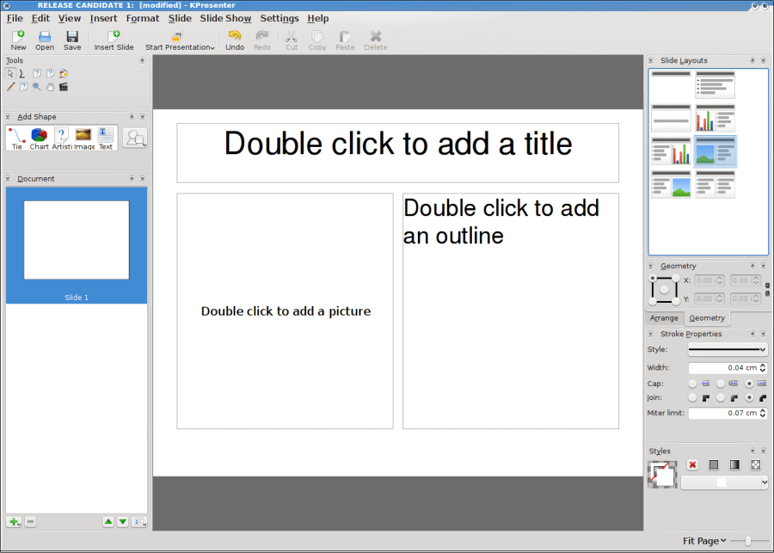774x553 pixels.
Task: Switch to the Arrange tab
Action: [x=664, y=318]
